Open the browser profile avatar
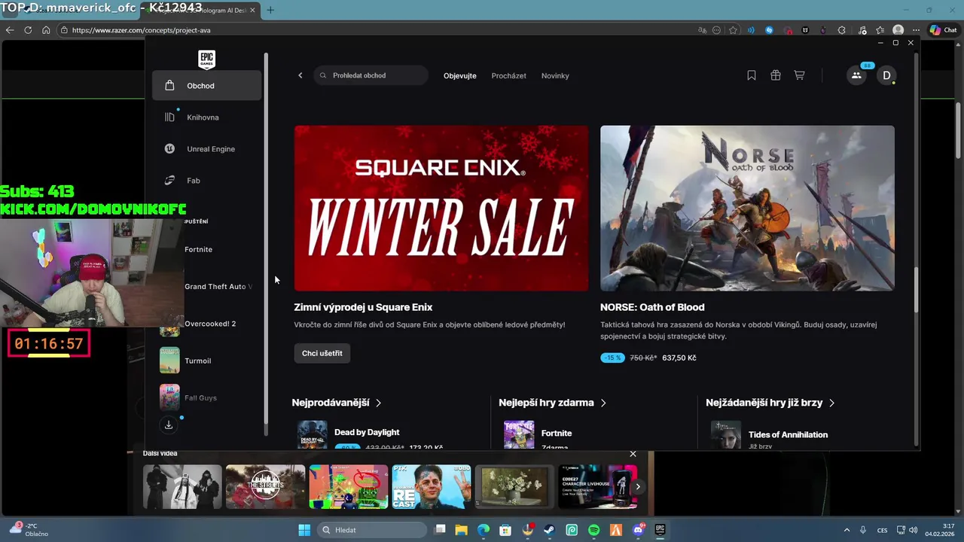This screenshot has height=542, width=964. 898,30
